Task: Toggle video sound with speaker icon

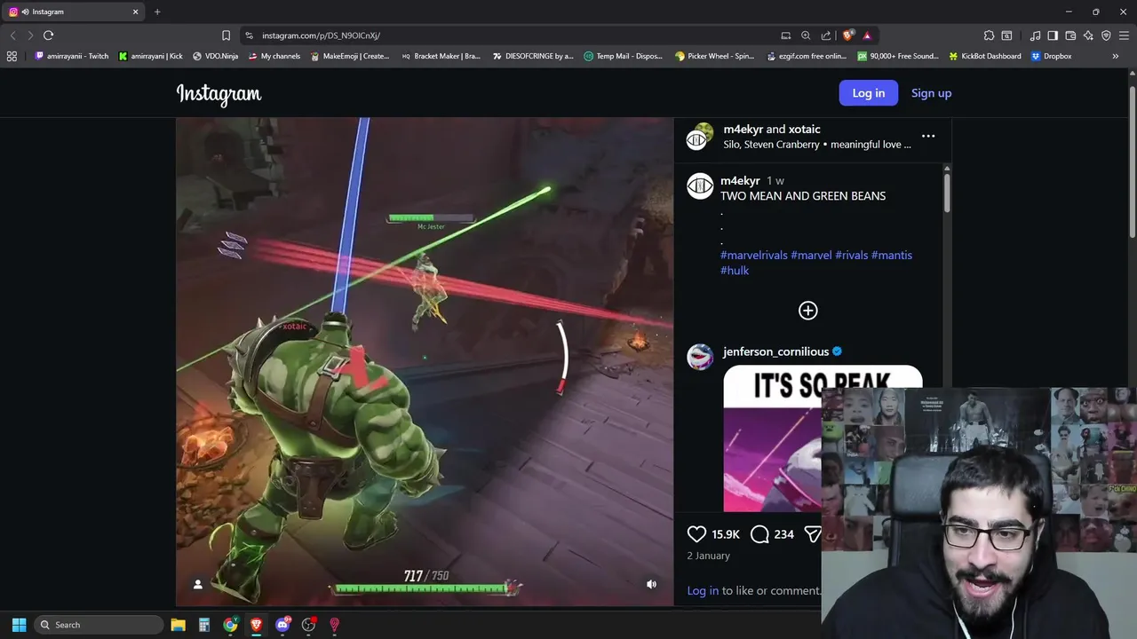Action: pos(651,584)
